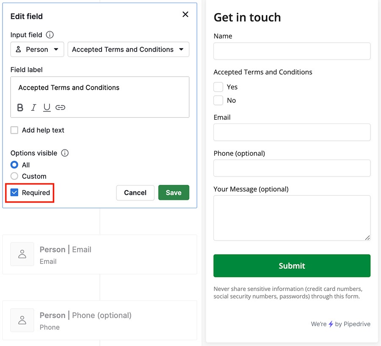
Task: Click the Input field info icon
Action: (x=50, y=35)
